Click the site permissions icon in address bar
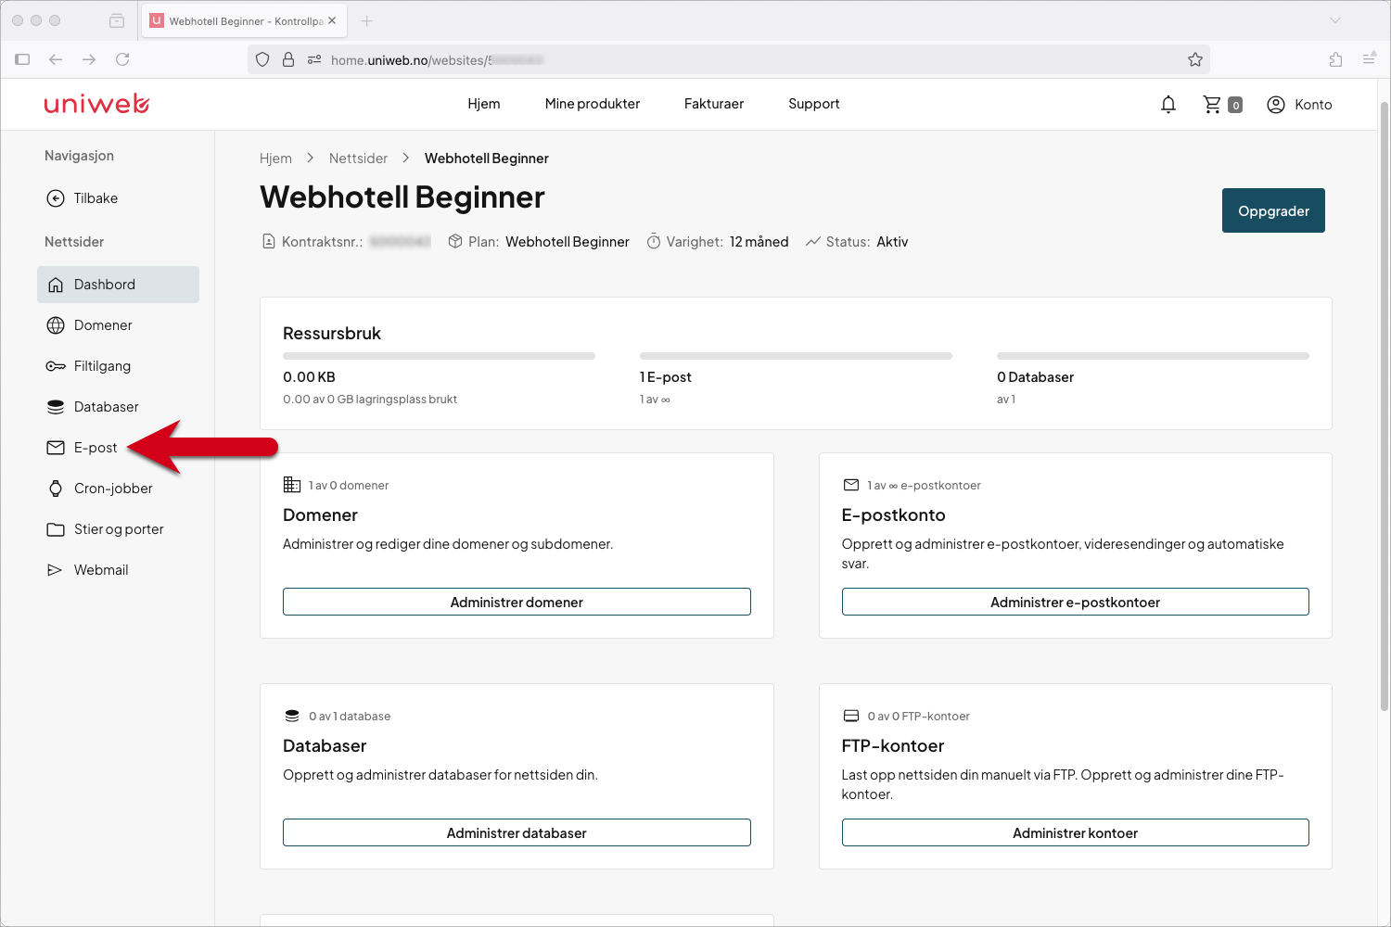 tap(314, 59)
